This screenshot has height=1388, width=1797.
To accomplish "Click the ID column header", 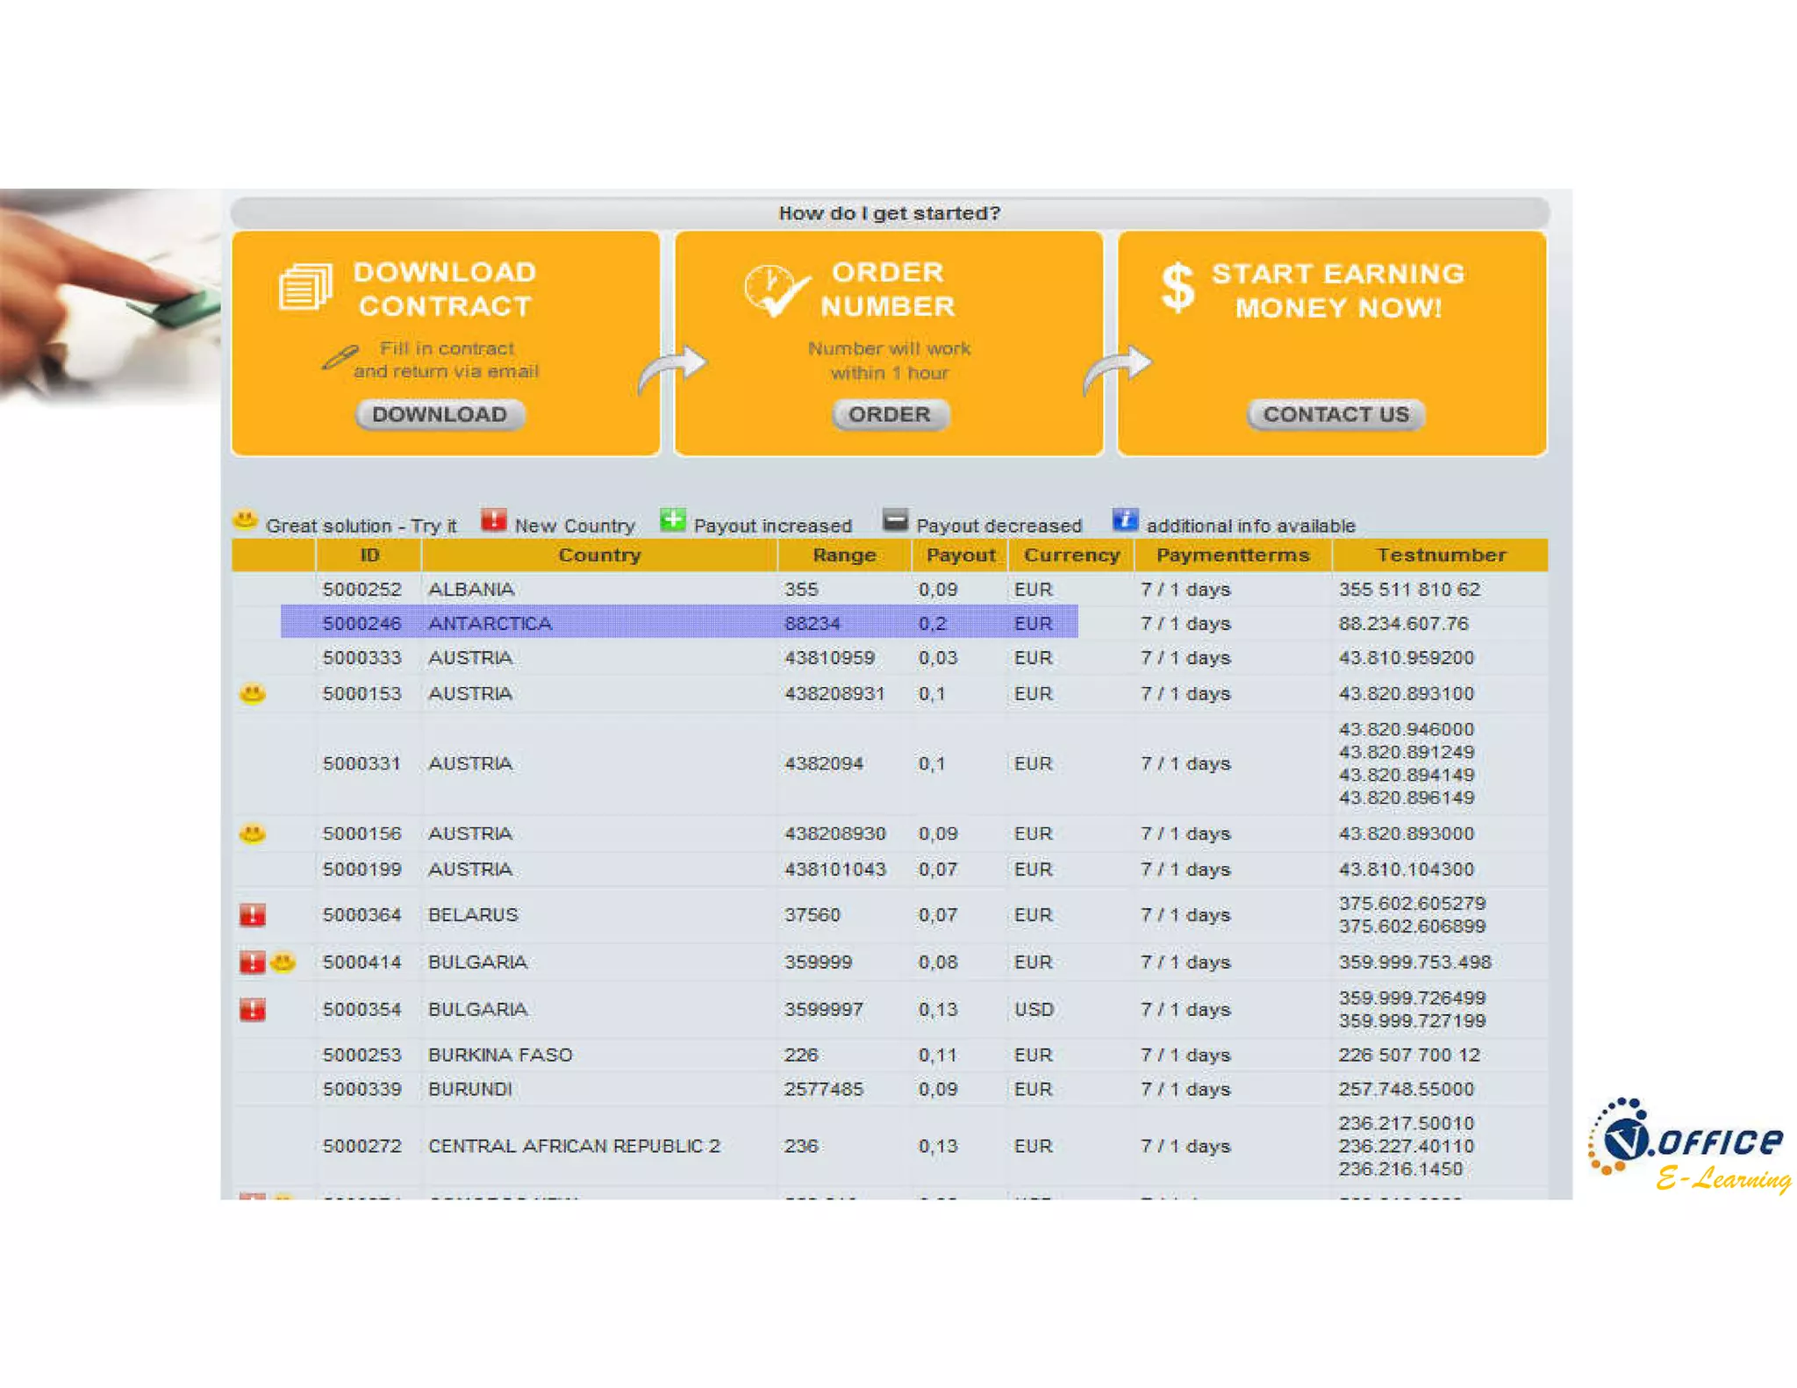I will tap(369, 555).
